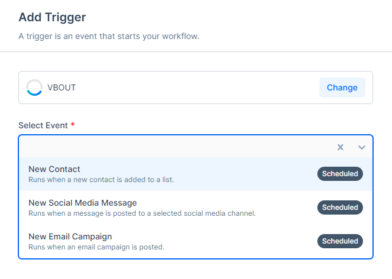Click 'Runs when an email campaign is posted' text

(x=97, y=247)
